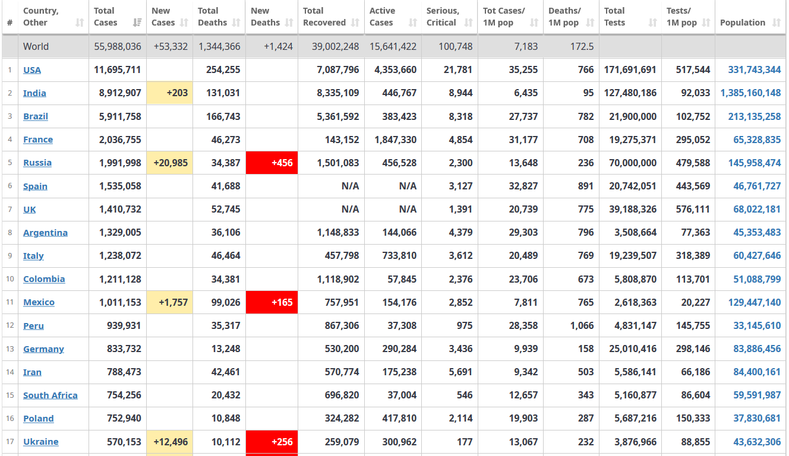
Task: Open France population figure 65,328,835
Action: click(x=757, y=140)
